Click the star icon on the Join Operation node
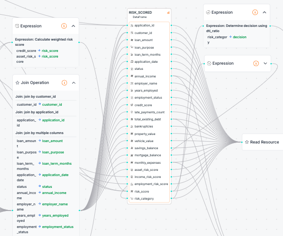Screen dimensions: 283x236 [x=17, y=83]
